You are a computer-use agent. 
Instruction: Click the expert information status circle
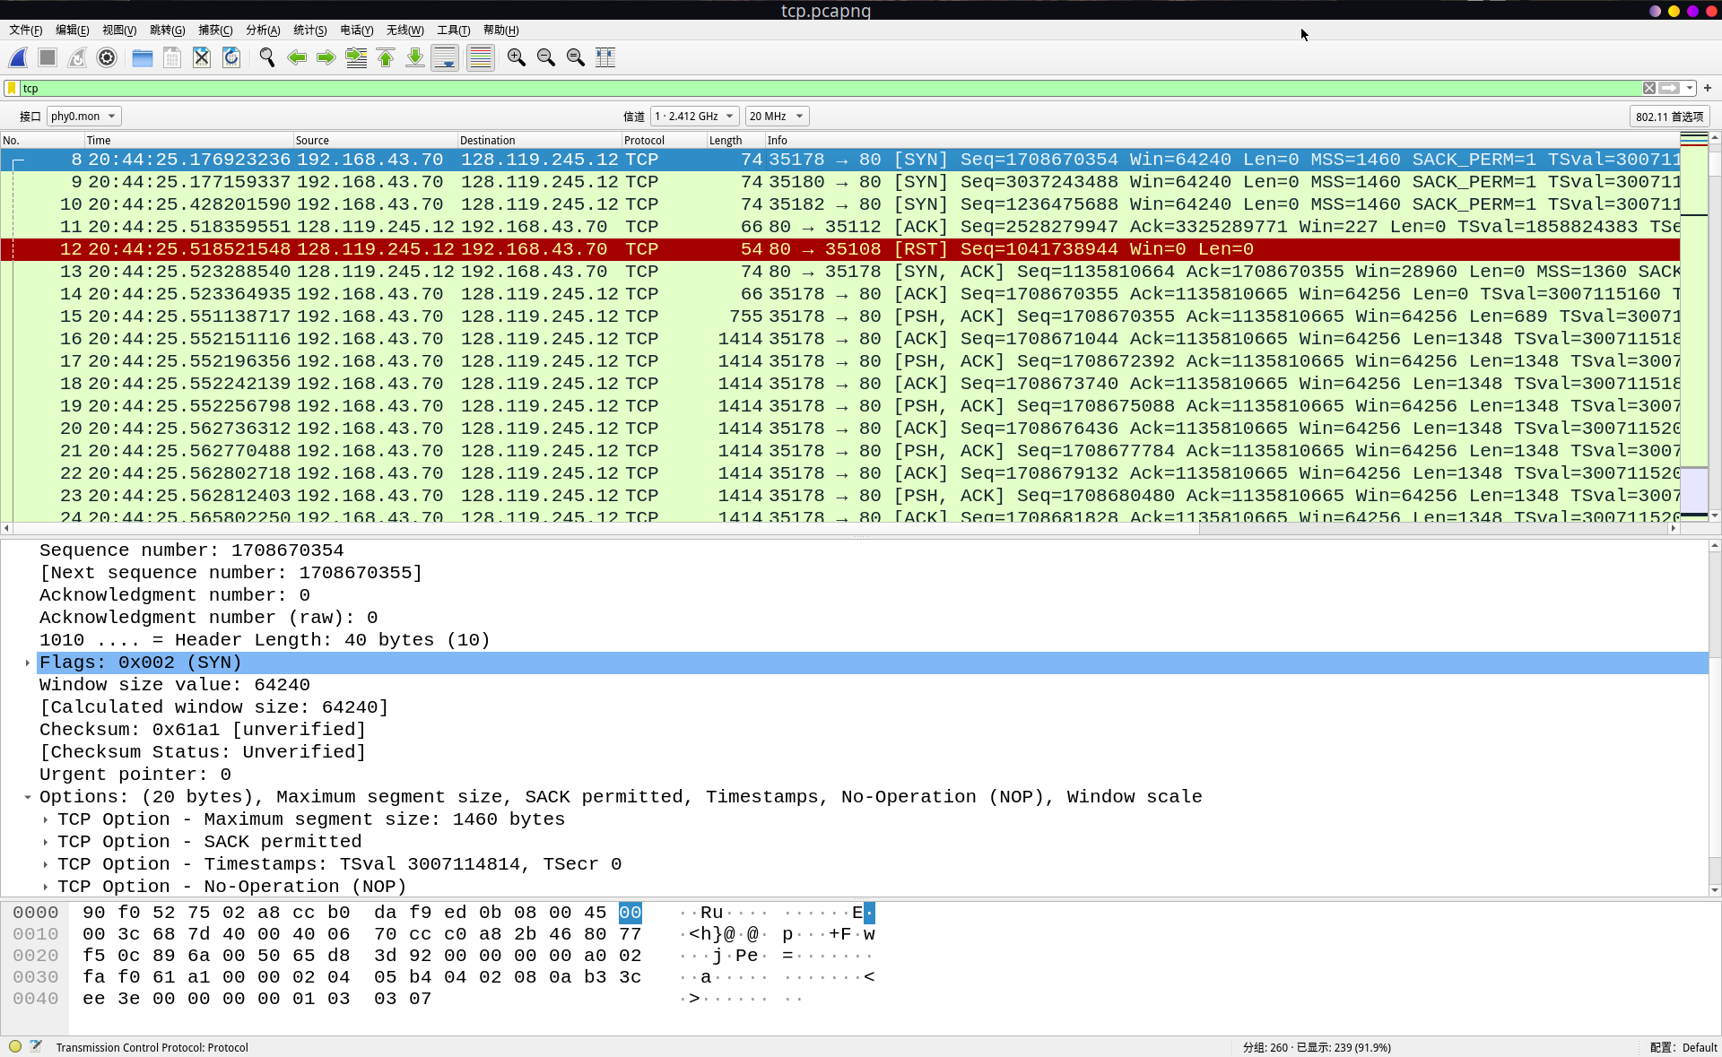coord(15,1046)
